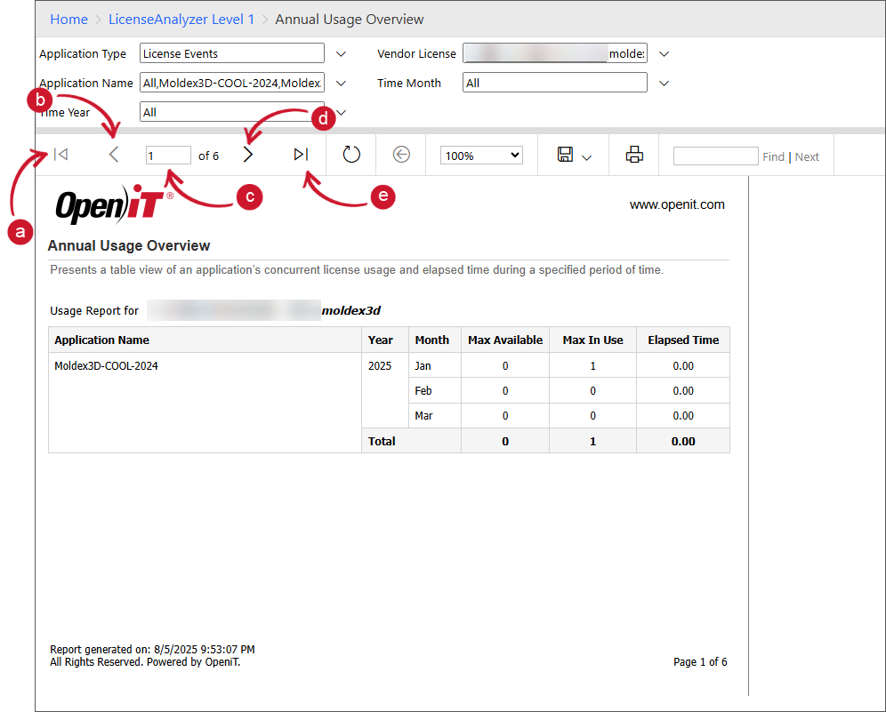Go back to the parent report

tap(401, 155)
